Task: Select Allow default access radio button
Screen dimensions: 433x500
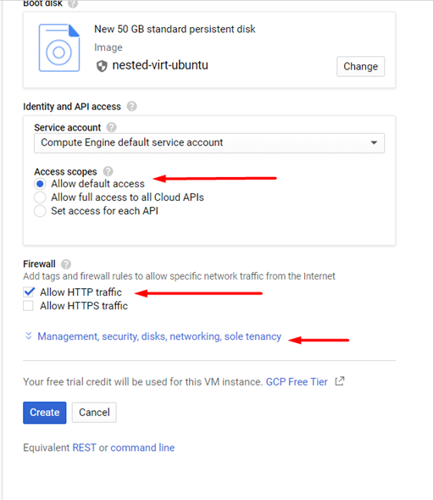Action: click(40, 184)
